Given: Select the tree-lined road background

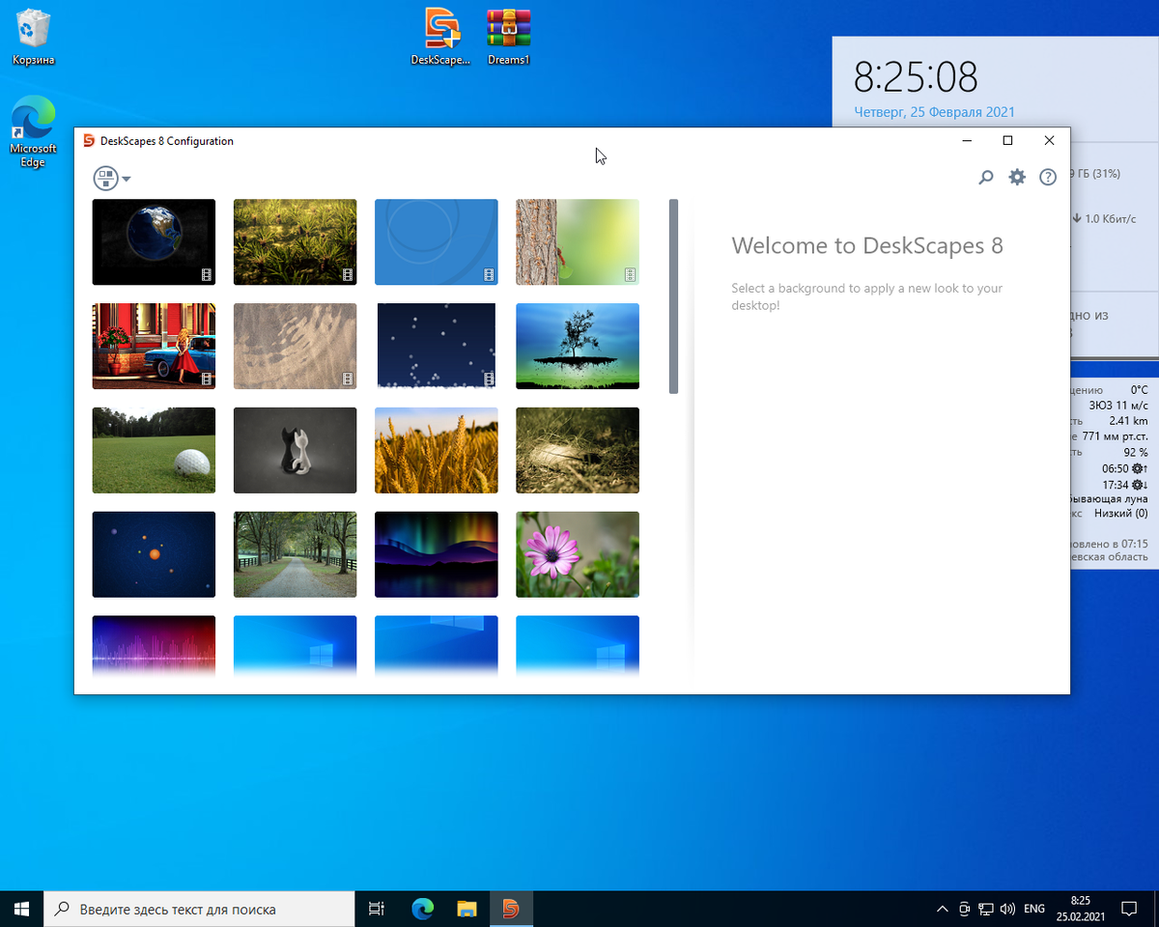Looking at the screenshot, I should click(295, 555).
